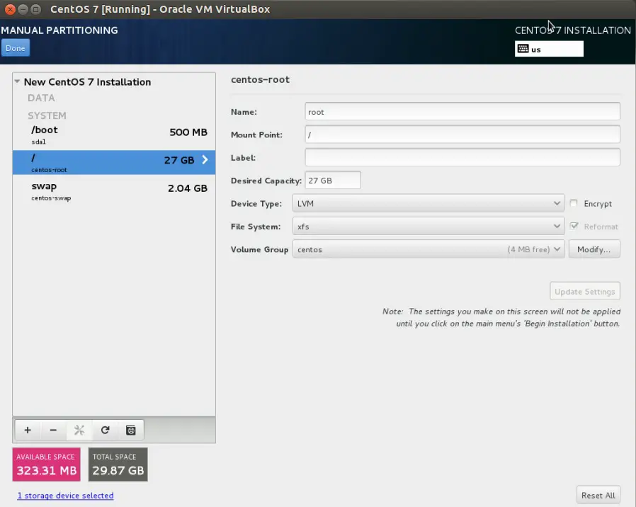Add a new mount point with plus icon
This screenshot has height=507, width=636.
[28, 430]
